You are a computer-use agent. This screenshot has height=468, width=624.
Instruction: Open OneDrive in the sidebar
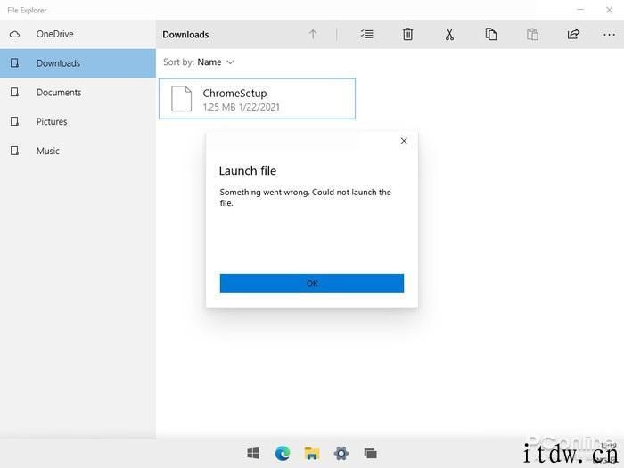click(x=78, y=34)
